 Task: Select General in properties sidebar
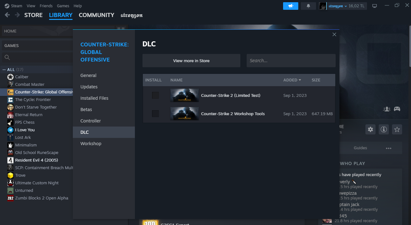(x=104, y=75)
